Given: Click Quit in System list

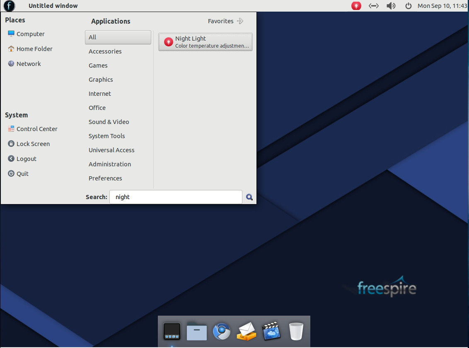Looking at the screenshot, I should [18, 174].
